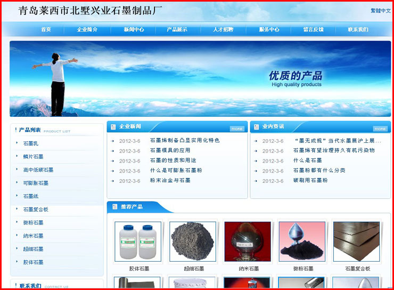Screen dimensions: 394x290
Task: Open the 首页 navigation item
Action: [x=46, y=29]
